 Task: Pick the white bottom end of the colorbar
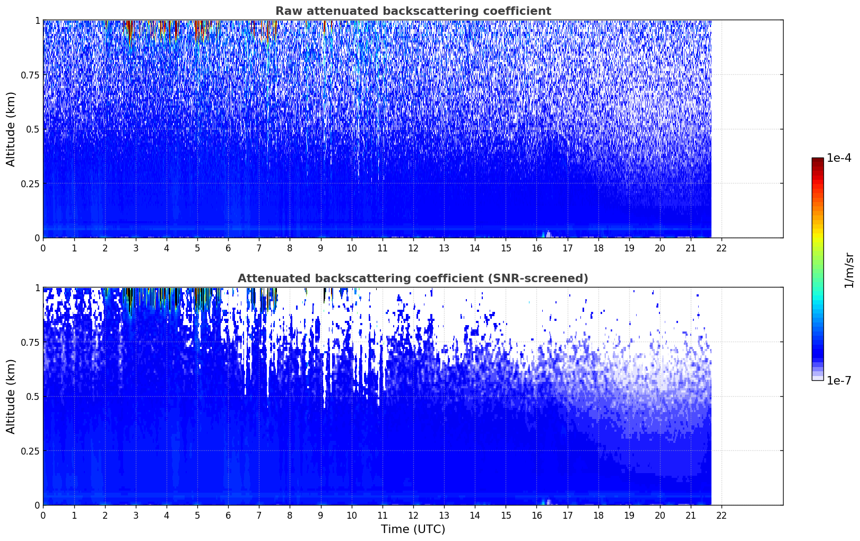click(x=818, y=378)
